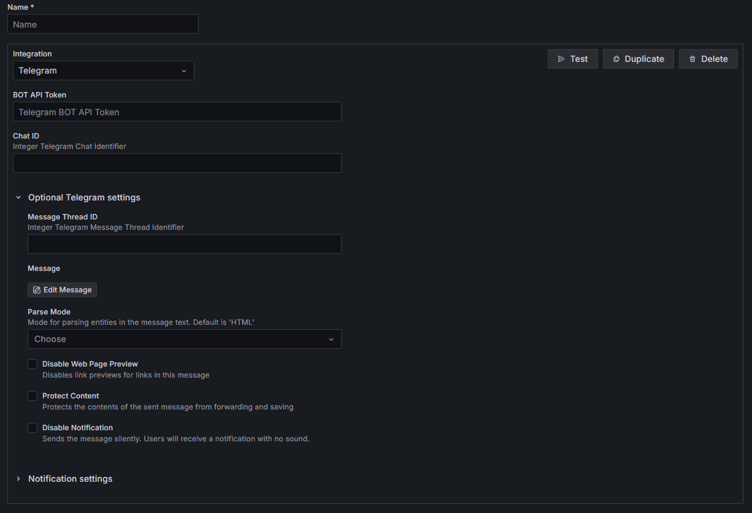Click the Name input field
Screen dimensions: 752x513
(x=103, y=25)
